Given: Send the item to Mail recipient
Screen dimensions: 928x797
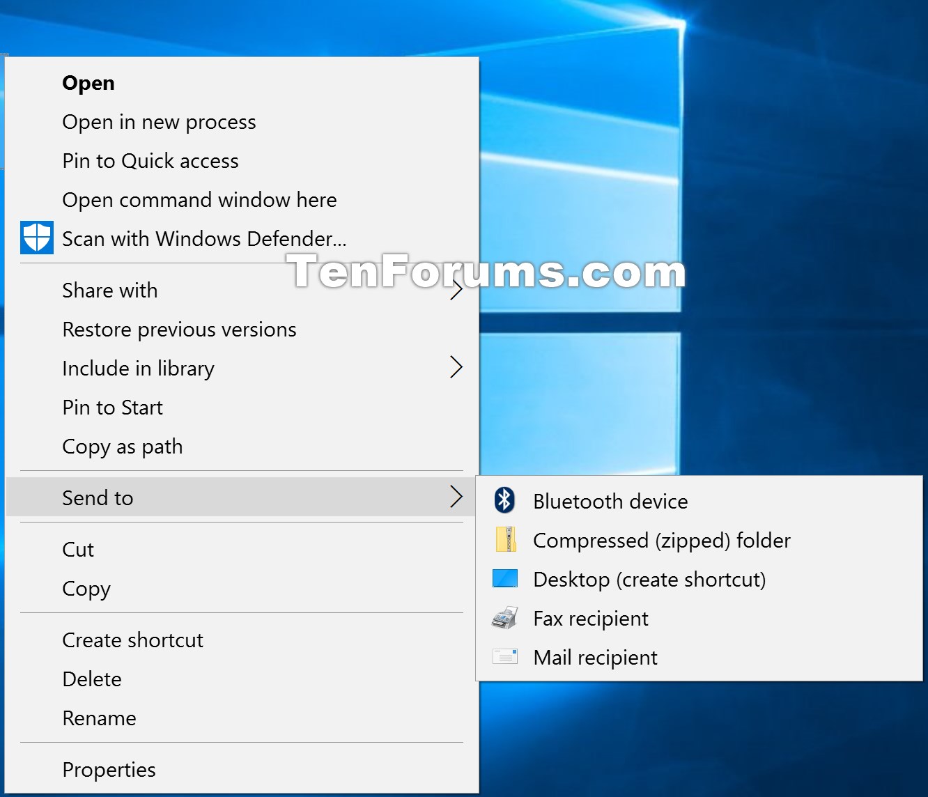Looking at the screenshot, I should (x=594, y=656).
